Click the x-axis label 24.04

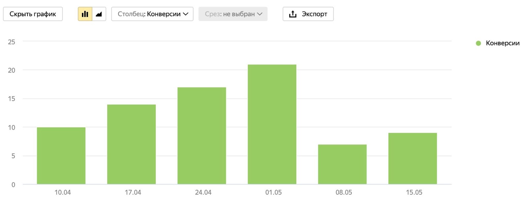203,192
